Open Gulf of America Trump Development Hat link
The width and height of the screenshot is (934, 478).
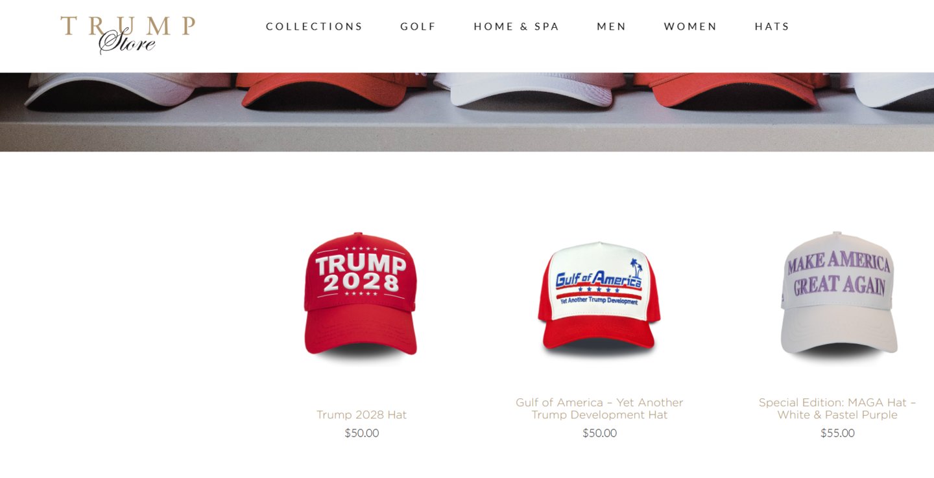coord(599,409)
